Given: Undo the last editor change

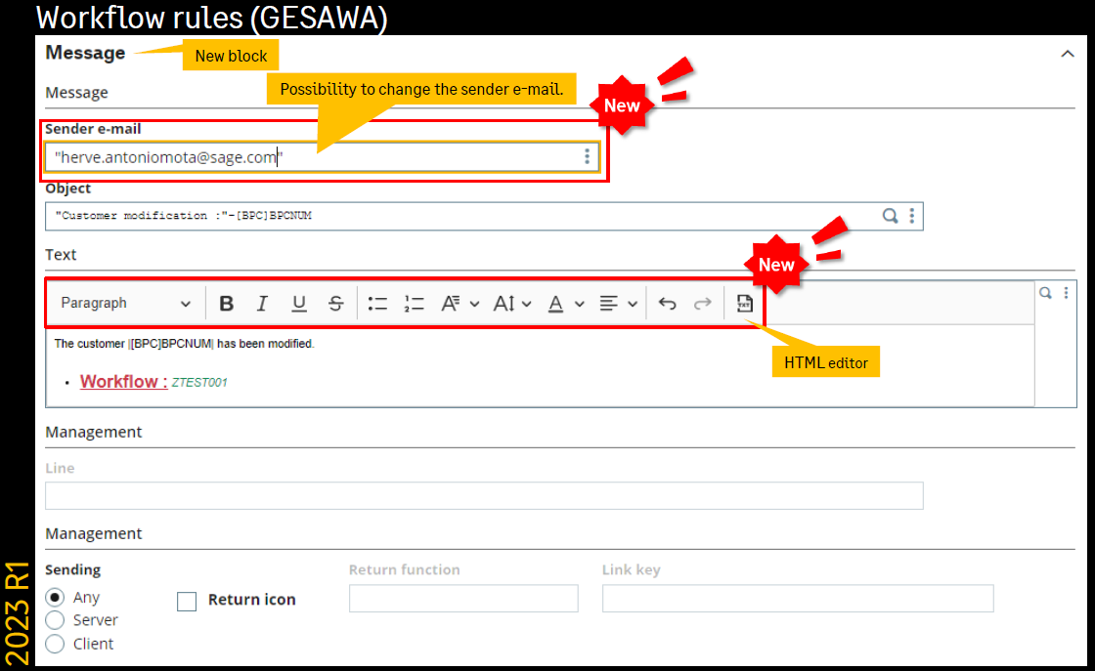Looking at the screenshot, I should click(x=668, y=304).
